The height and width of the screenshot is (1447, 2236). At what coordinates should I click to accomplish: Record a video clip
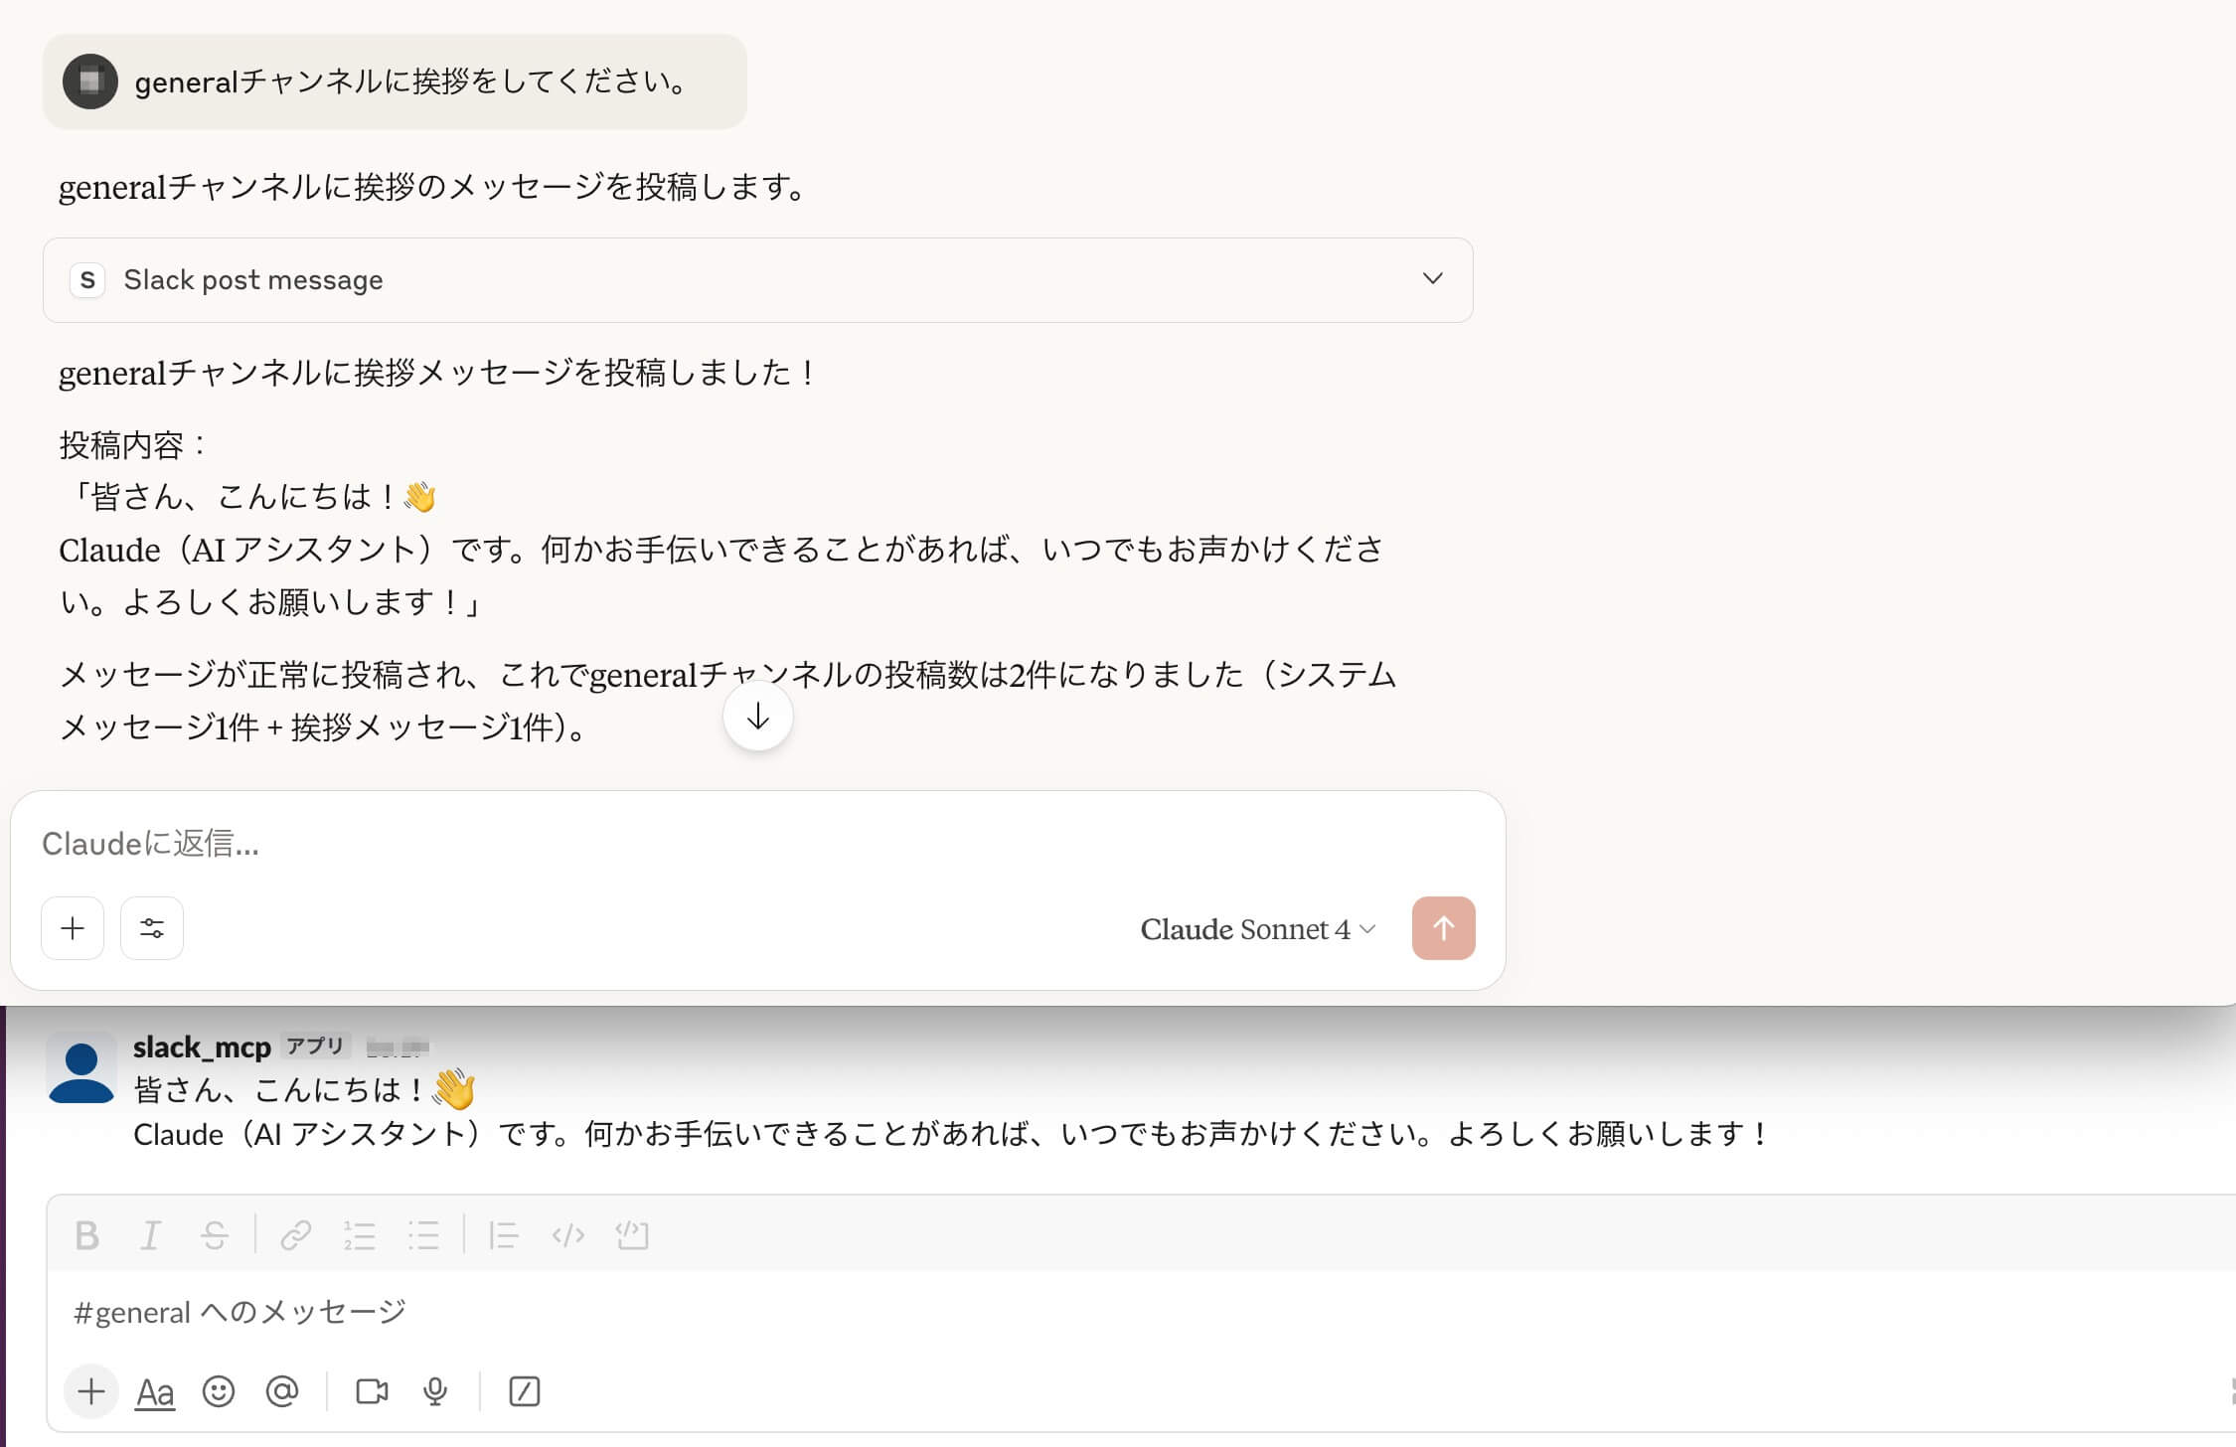[x=372, y=1391]
